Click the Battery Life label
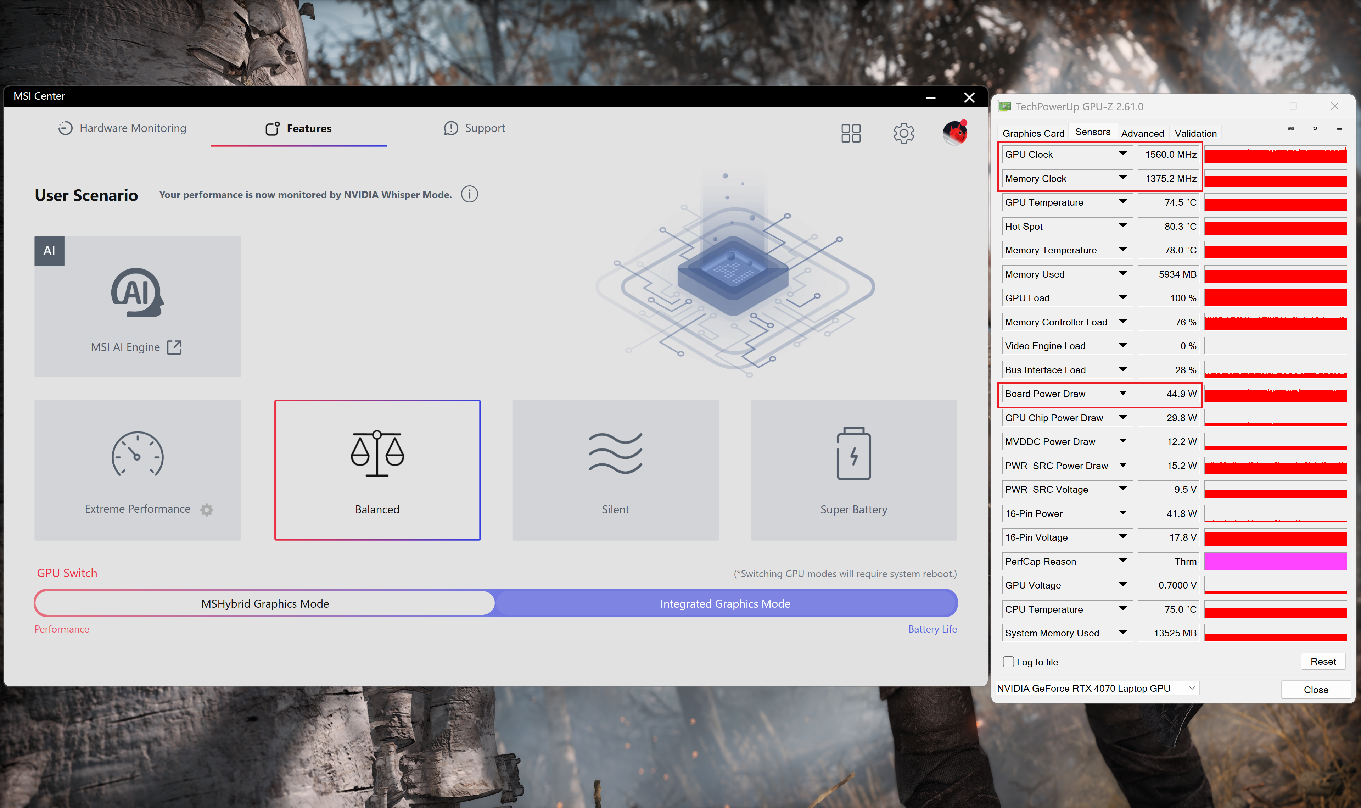Viewport: 1361px width, 808px height. [x=932, y=629]
